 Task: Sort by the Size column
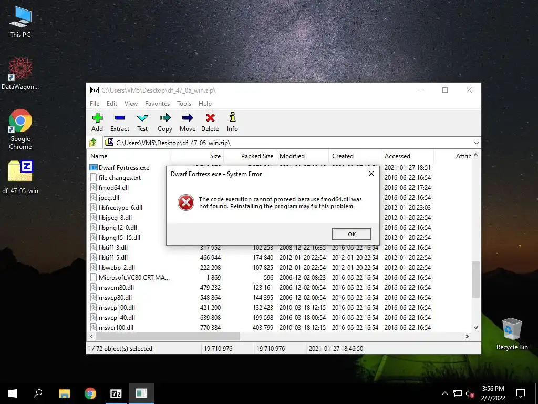click(198, 156)
